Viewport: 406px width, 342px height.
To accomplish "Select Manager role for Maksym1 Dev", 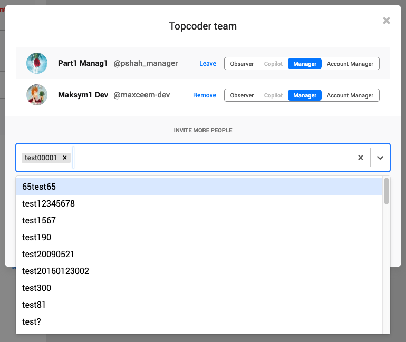I will pyautogui.click(x=305, y=95).
